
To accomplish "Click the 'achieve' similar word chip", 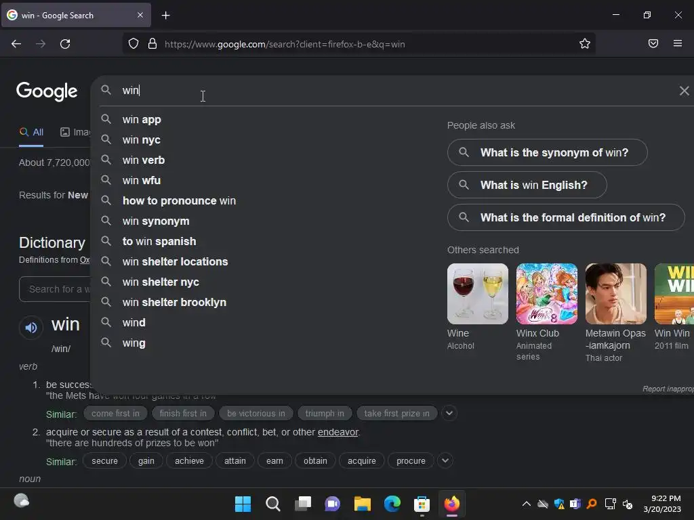I will 189,460.
